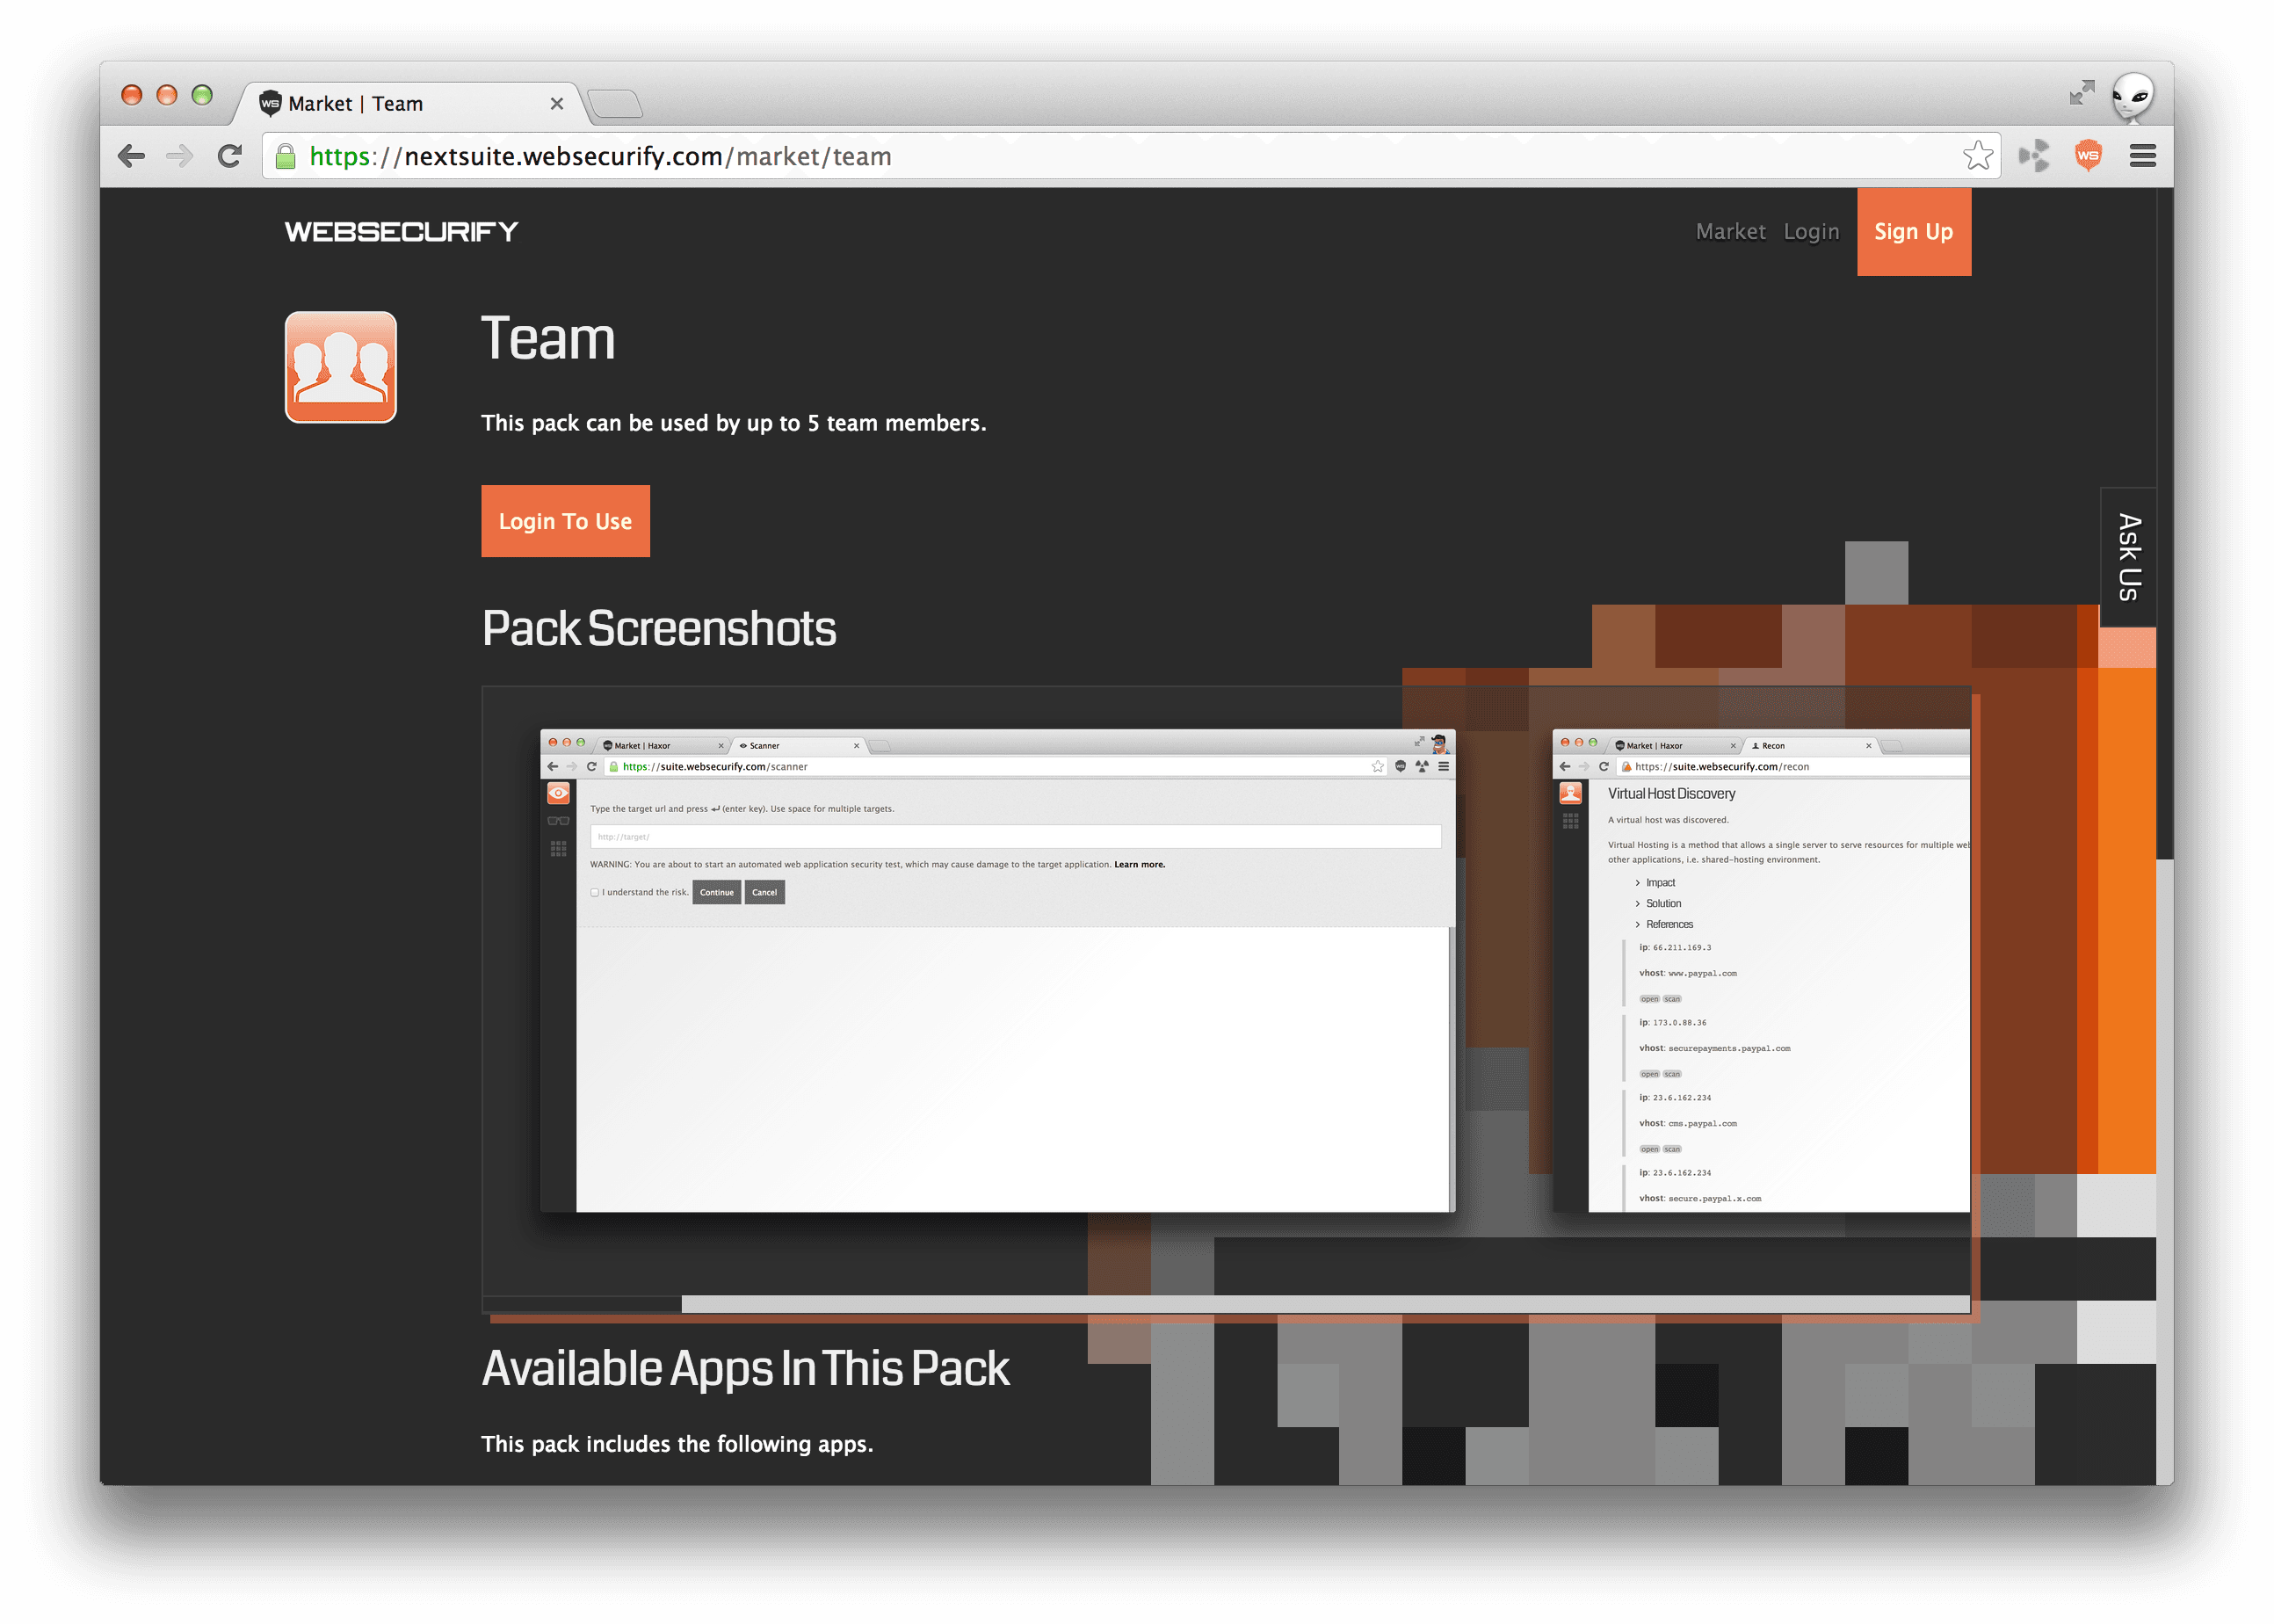Open the Scanner pack screenshot thumbnail
Screen dimensions: 2274x1624
tap(997, 970)
